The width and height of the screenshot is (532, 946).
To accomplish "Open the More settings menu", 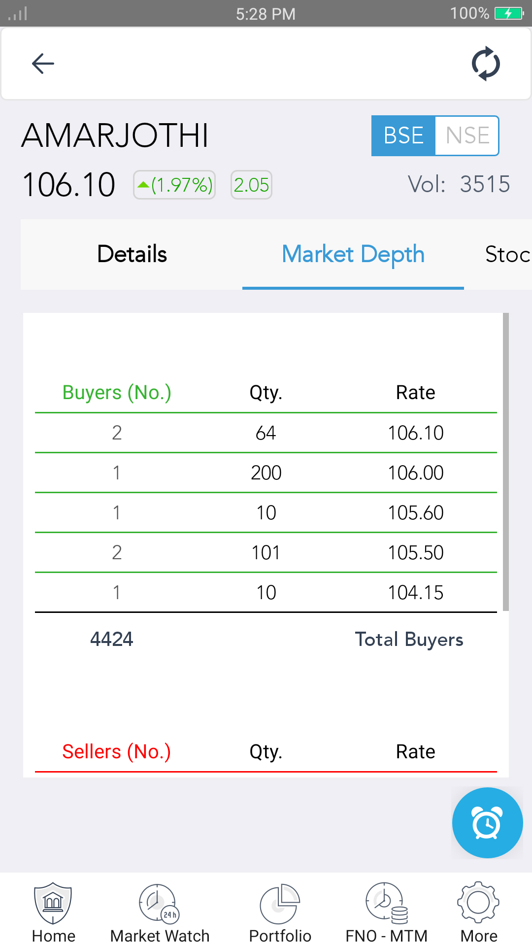I will tap(478, 912).
